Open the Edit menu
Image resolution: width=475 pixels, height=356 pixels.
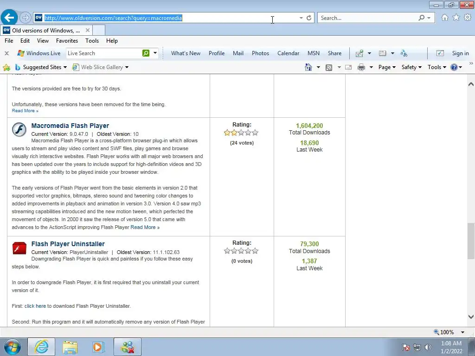coord(25,41)
